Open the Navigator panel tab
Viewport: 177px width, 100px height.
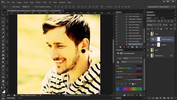(x=150, y=12)
